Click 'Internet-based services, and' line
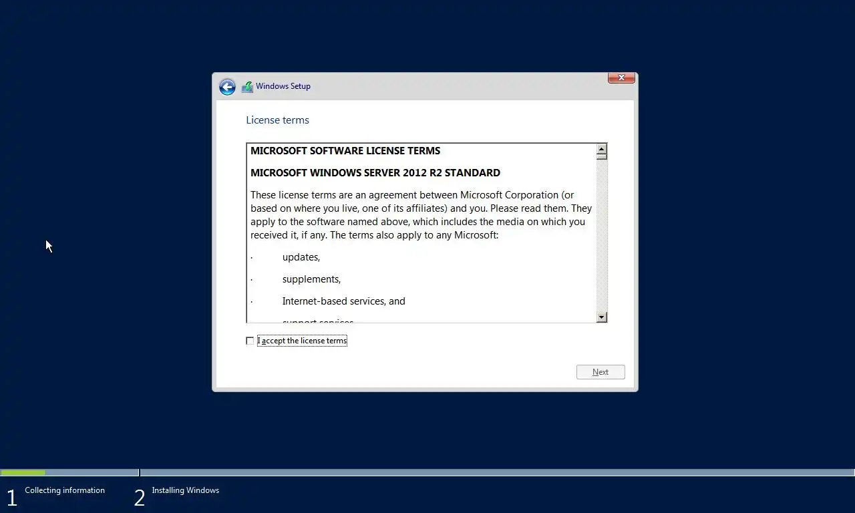Viewport: 855px width, 513px height. pyautogui.click(x=344, y=301)
